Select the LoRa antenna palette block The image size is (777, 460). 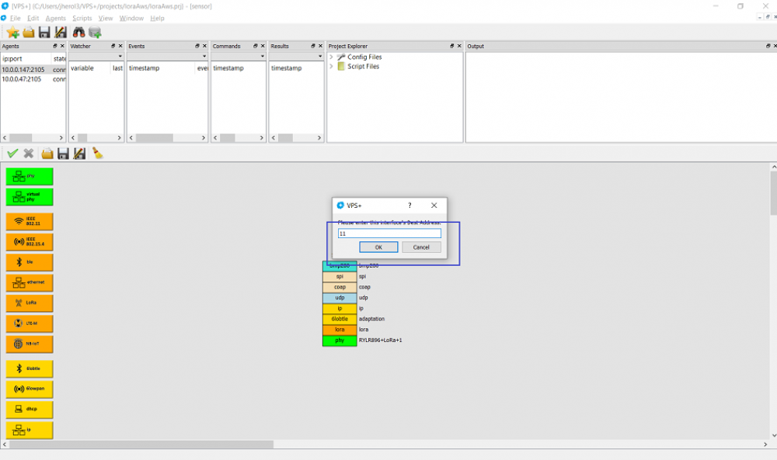click(30, 303)
